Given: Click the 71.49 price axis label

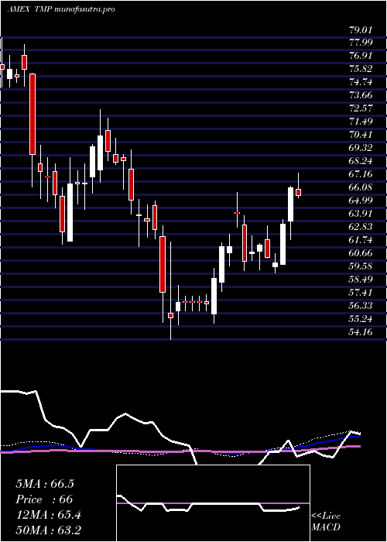Looking at the screenshot, I should 361,122.
